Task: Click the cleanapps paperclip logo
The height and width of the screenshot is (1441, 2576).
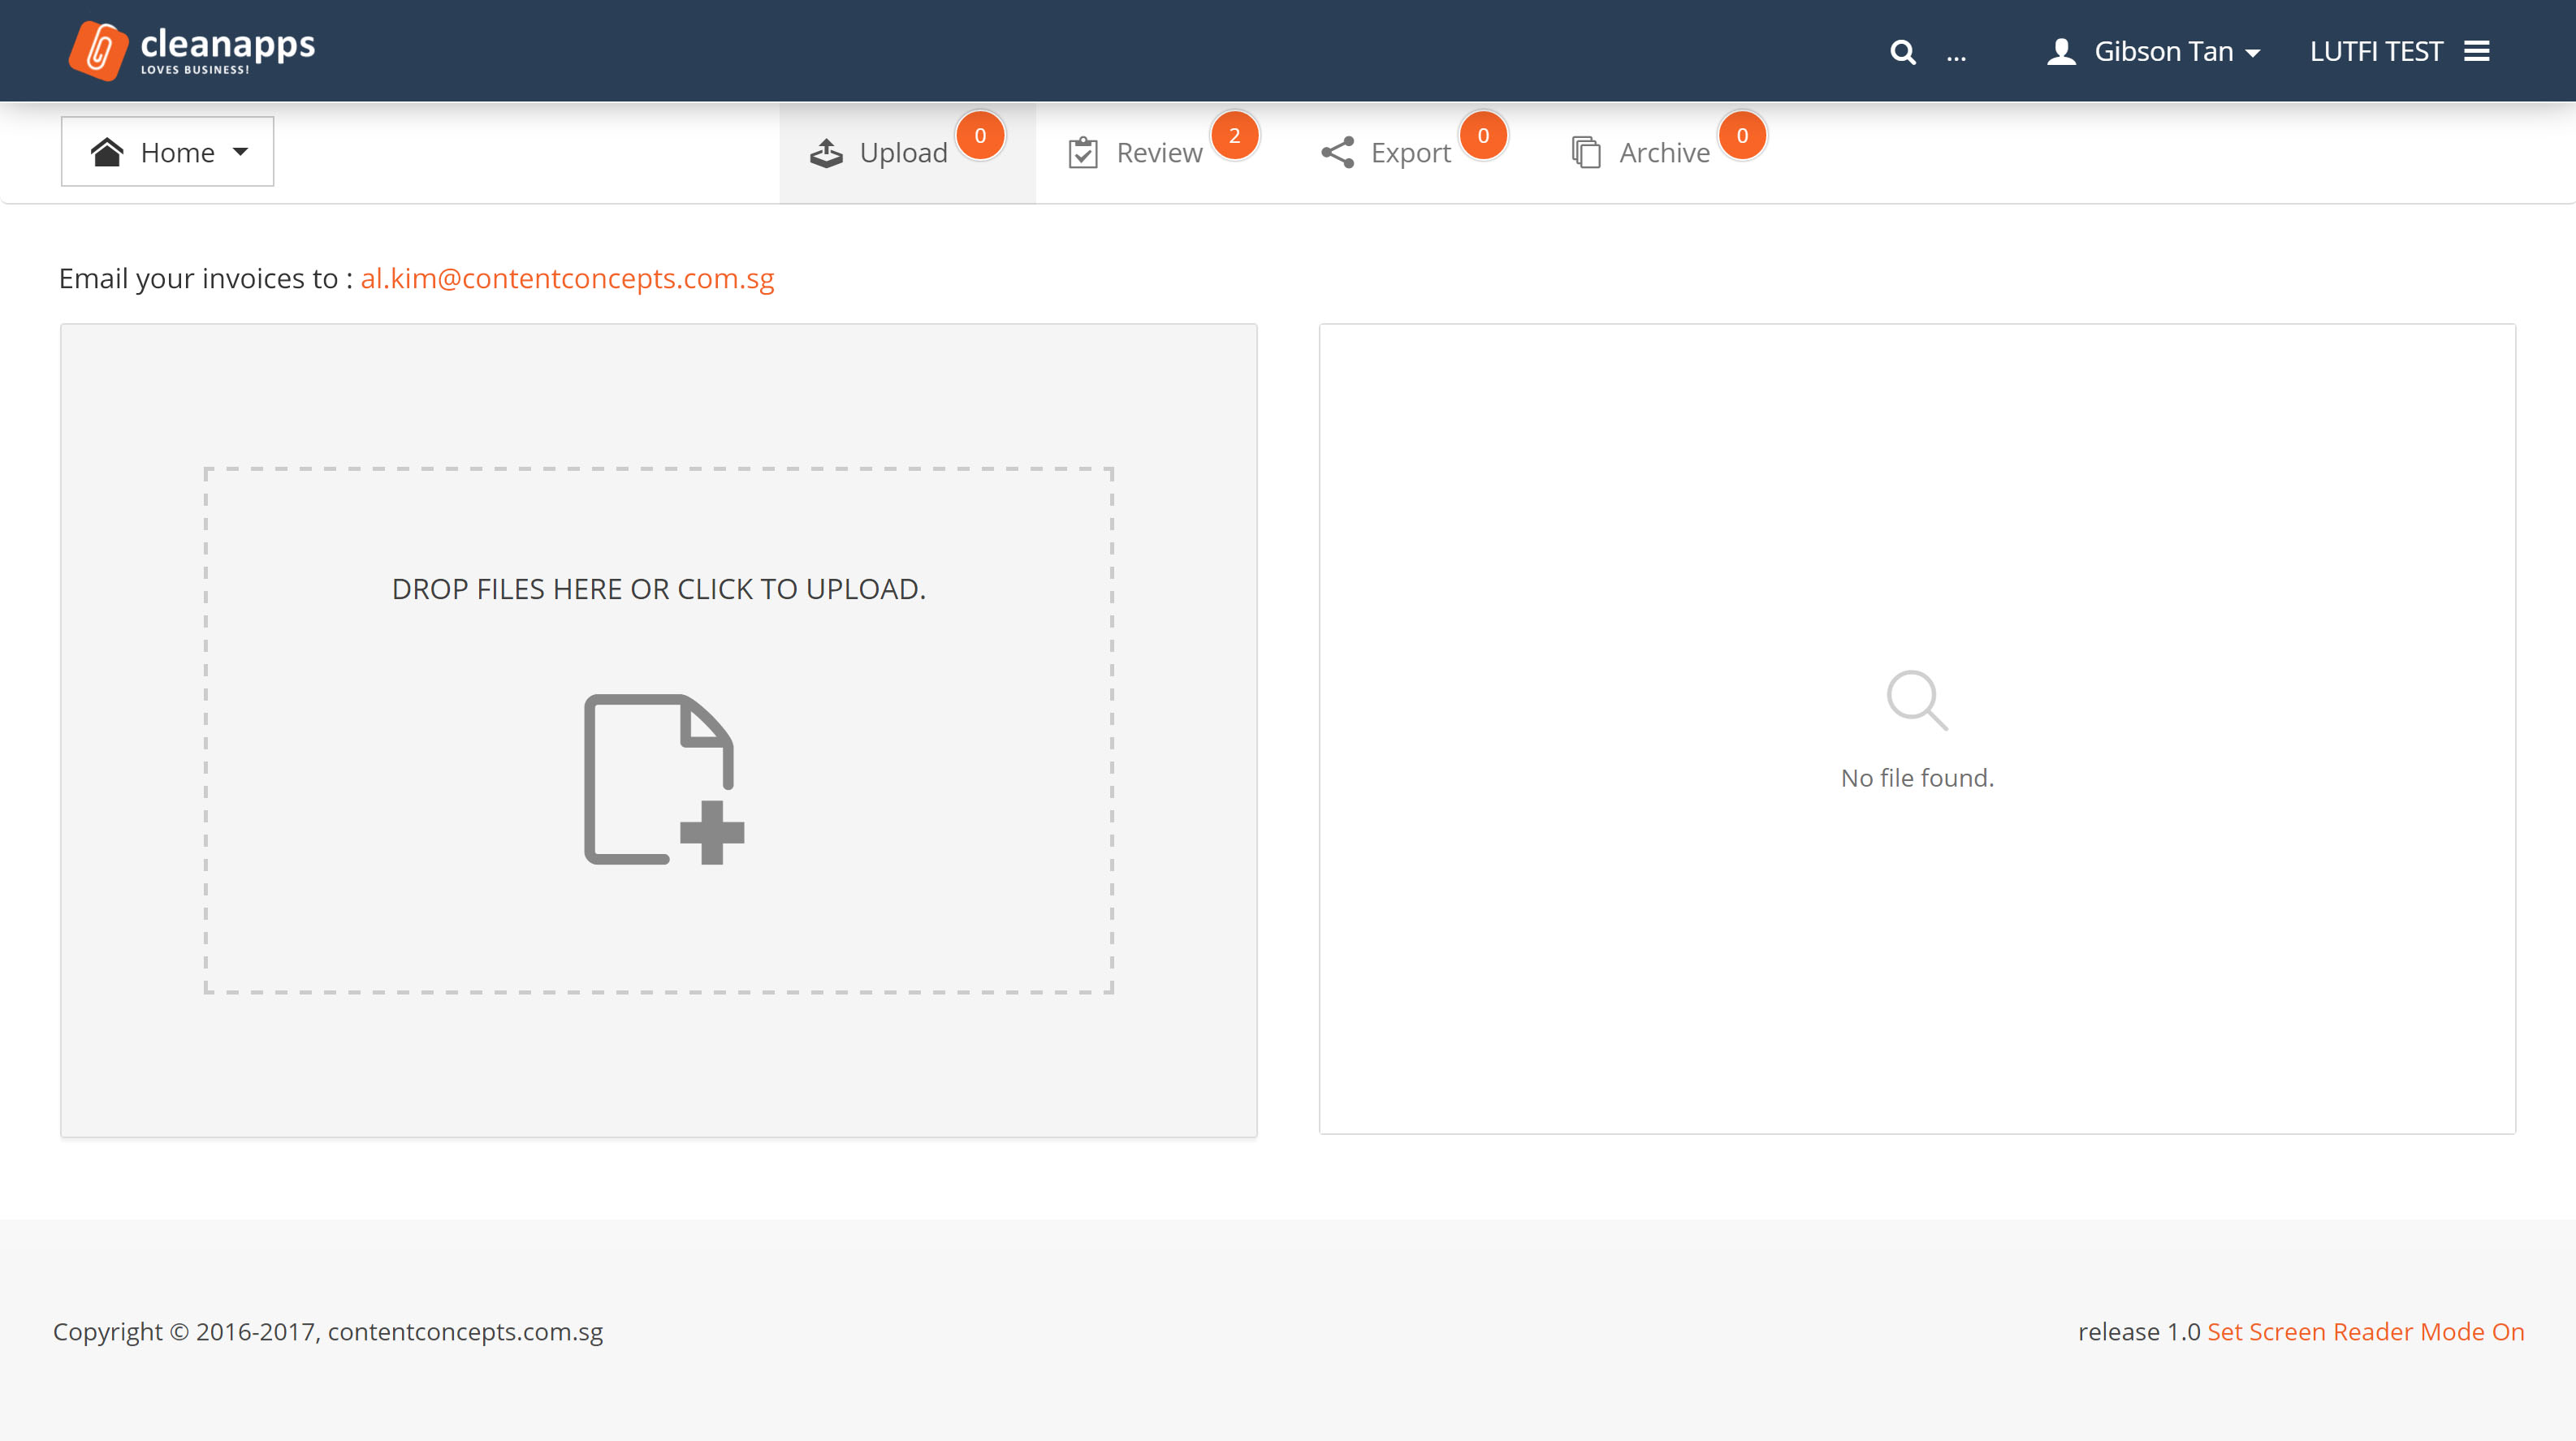Action: click(x=98, y=50)
